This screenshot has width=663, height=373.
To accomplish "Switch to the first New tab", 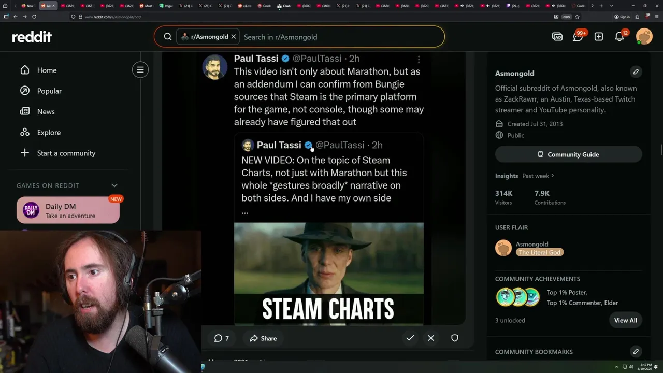I will (27, 6).
